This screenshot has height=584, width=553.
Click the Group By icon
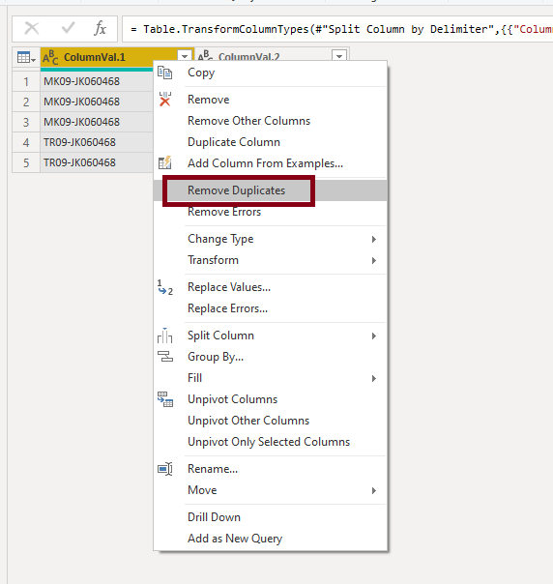tap(165, 357)
